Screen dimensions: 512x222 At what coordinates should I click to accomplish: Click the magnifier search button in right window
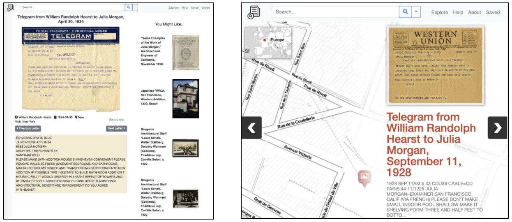click(x=405, y=12)
